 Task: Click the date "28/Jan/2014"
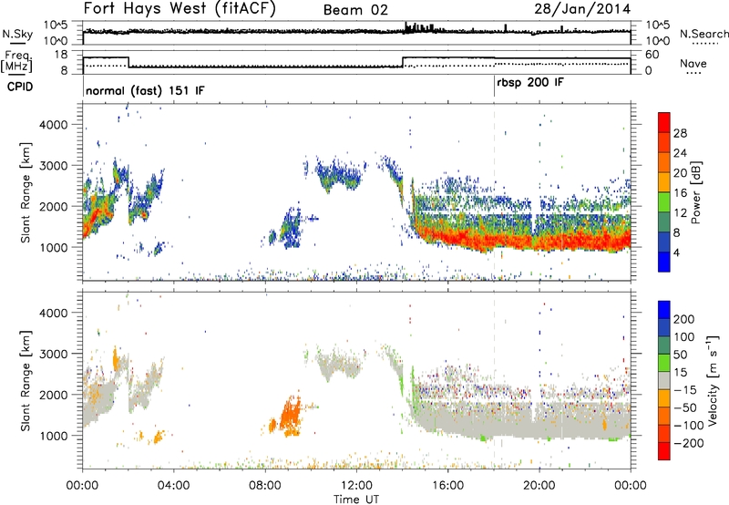[x=582, y=9]
